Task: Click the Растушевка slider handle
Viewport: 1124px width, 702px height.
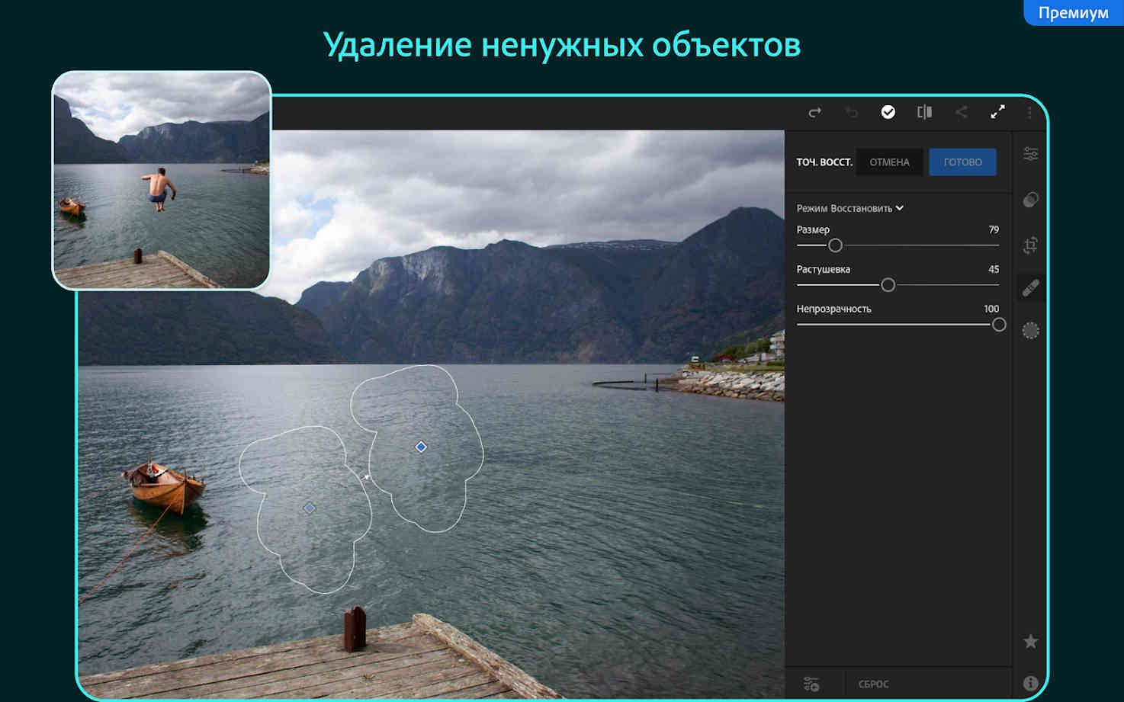Action: point(888,285)
